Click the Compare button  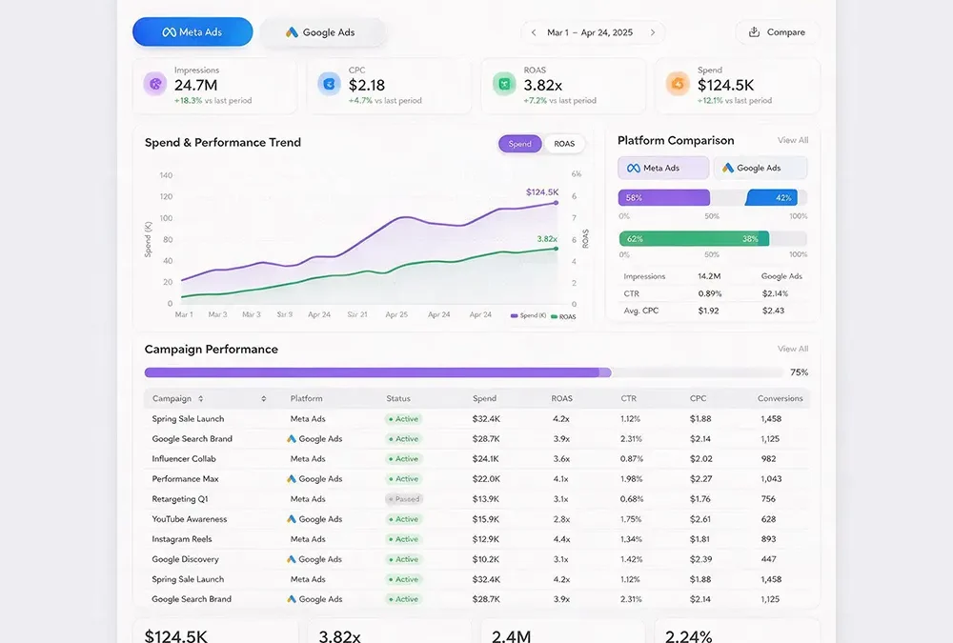point(778,32)
